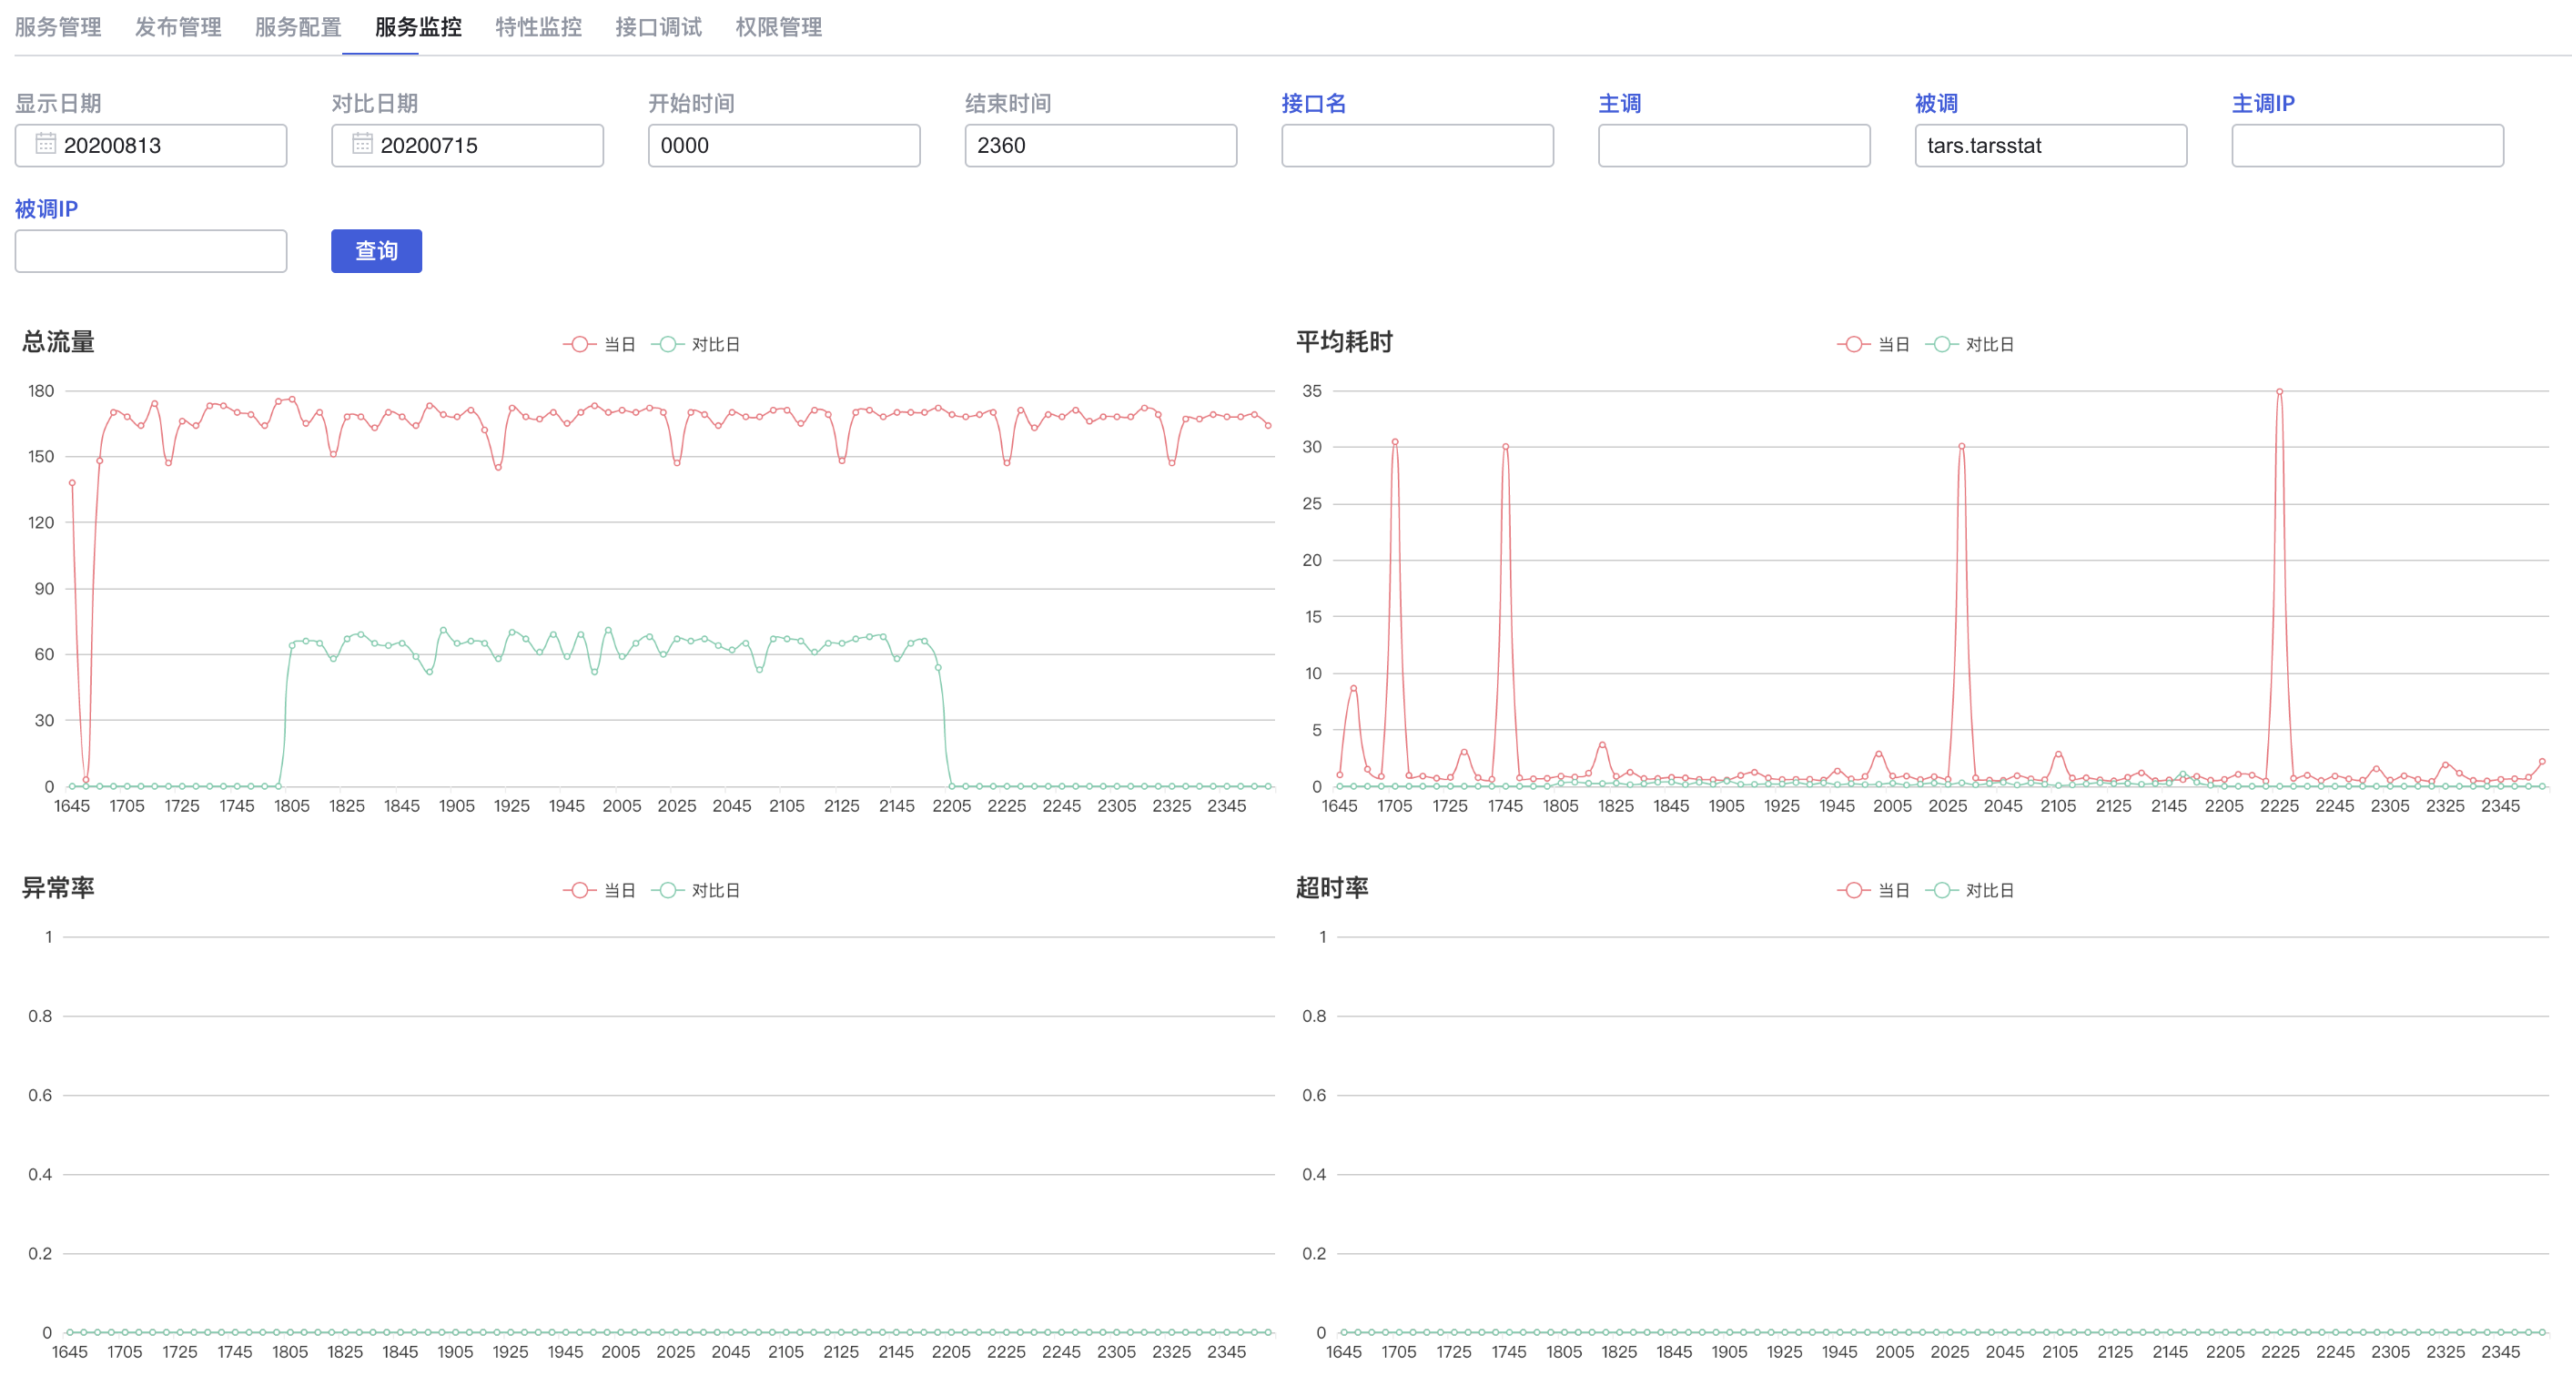Click the calendar icon in 对比日期 field
2572x1376 pixels.
(361, 144)
